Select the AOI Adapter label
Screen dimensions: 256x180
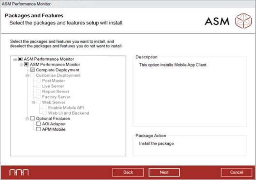(x=54, y=124)
